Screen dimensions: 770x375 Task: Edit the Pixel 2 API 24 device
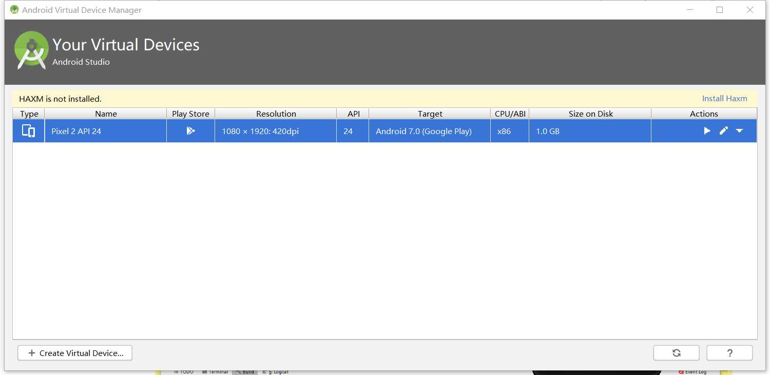723,131
